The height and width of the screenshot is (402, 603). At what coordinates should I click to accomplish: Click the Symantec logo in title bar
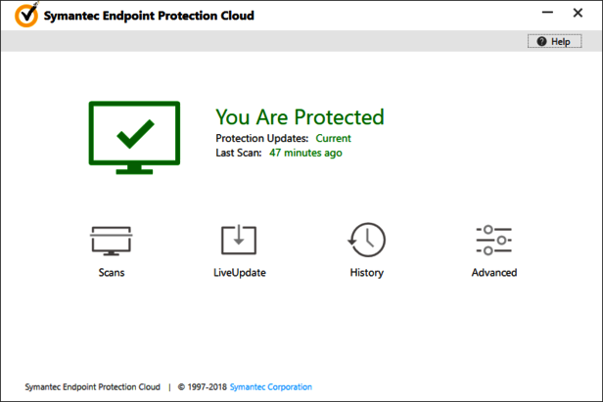coord(28,16)
